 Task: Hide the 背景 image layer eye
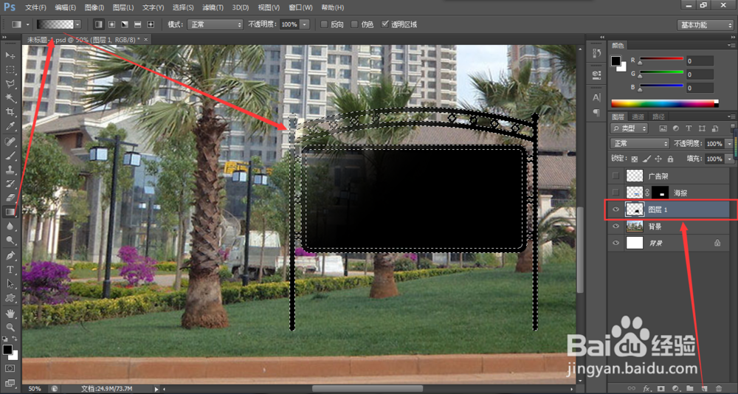coord(615,227)
